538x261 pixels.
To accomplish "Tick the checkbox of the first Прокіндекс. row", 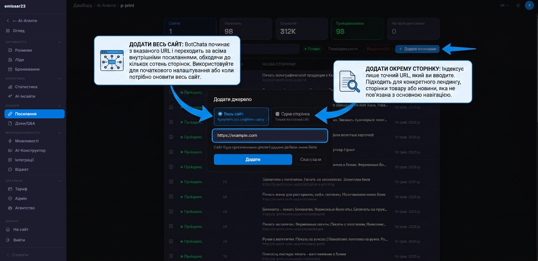I will point(171,92).
